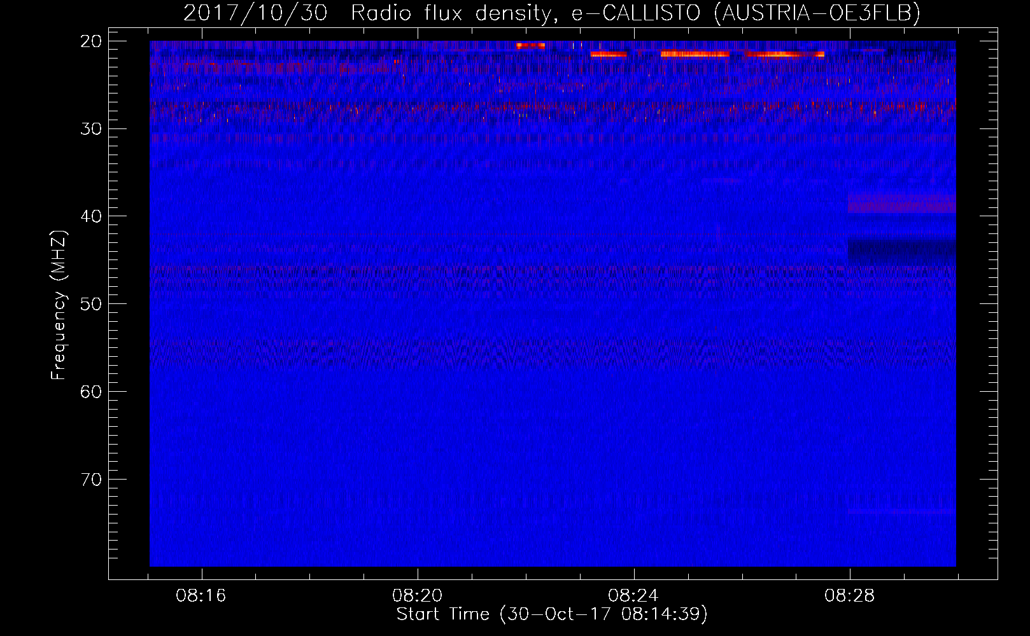Click the 70 frequency tick label

(92, 480)
